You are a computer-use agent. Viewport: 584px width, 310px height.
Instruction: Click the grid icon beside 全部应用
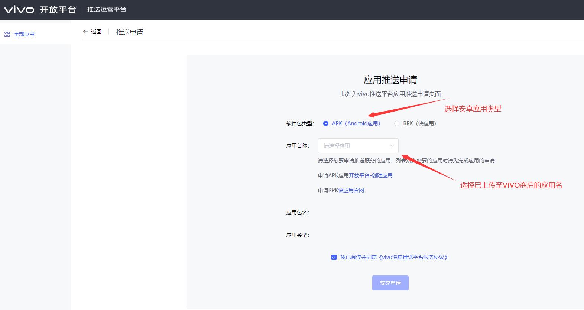(x=7, y=34)
